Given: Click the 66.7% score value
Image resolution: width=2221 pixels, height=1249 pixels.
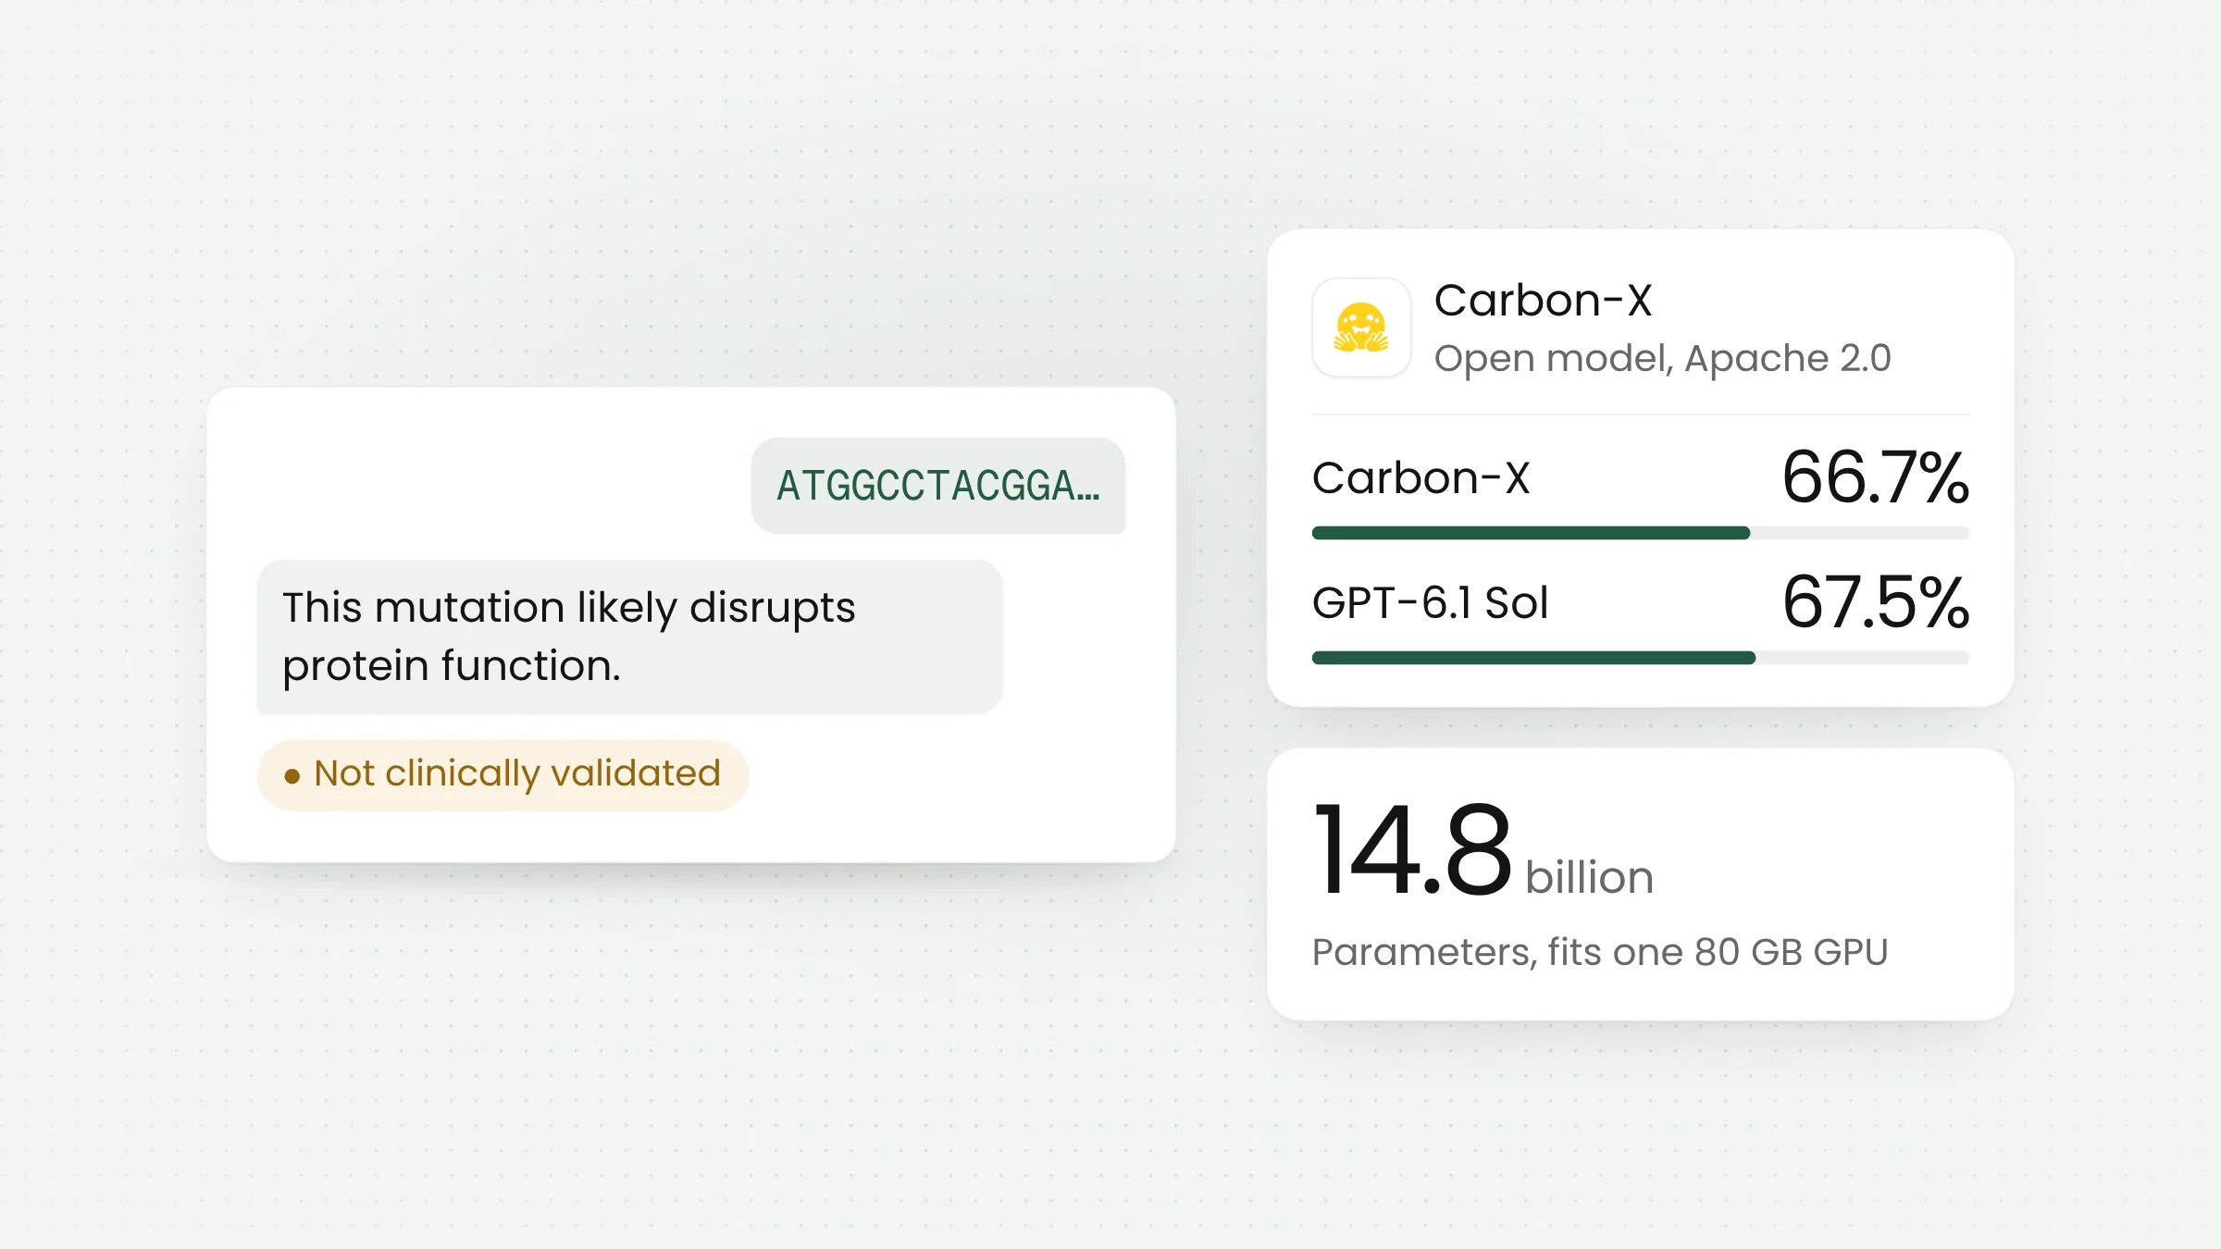Looking at the screenshot, I should (x=1876, y=477).
